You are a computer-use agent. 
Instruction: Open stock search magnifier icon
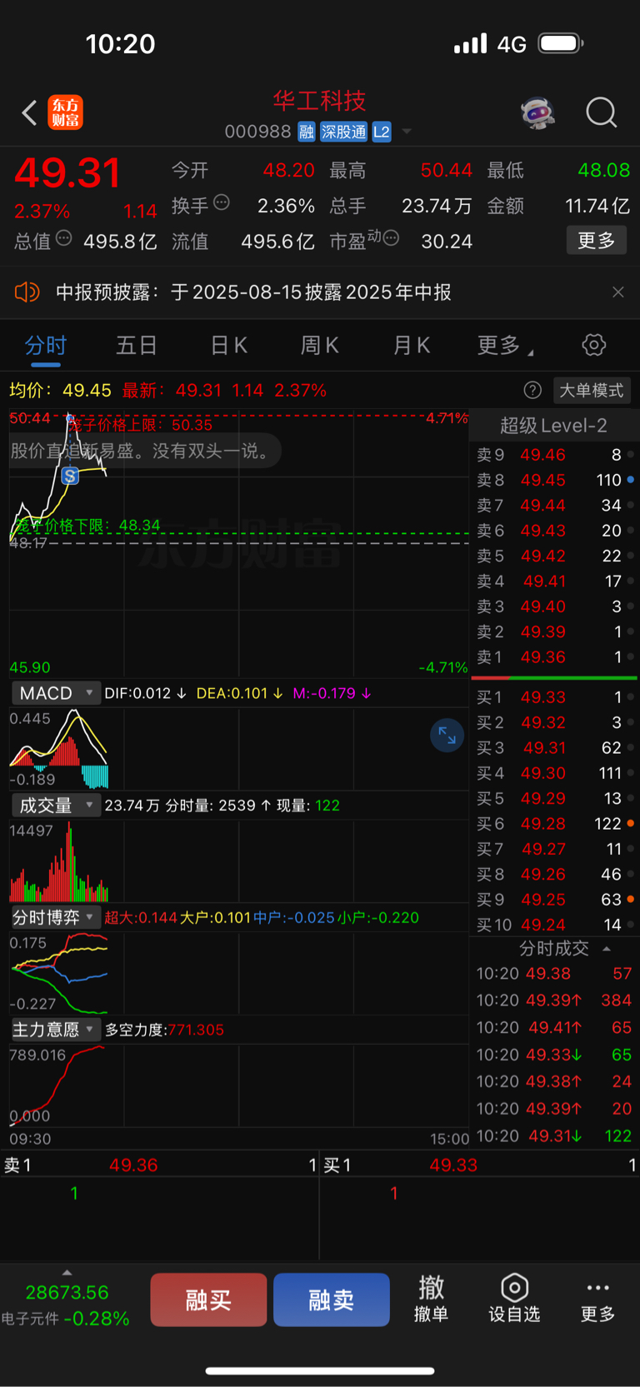[601, 112]
